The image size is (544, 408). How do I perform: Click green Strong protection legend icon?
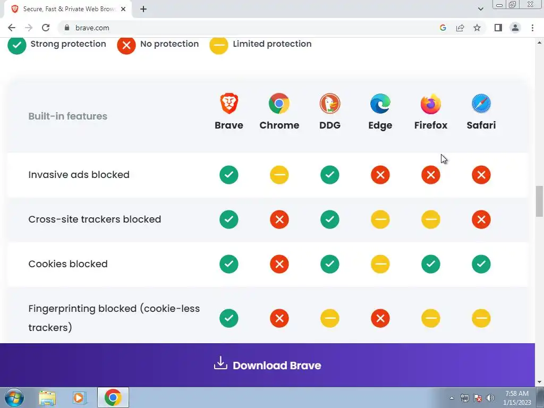point(16,45)
